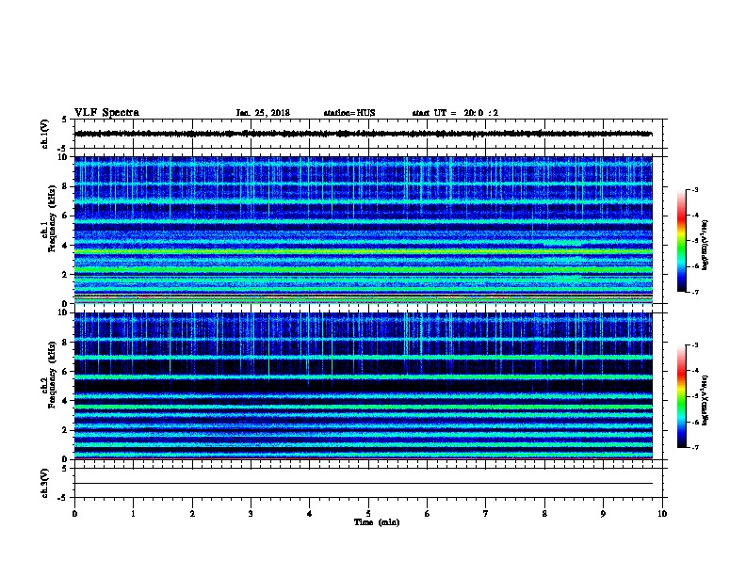
Task: Click the time axis tick label "2"
Action: coord(192,514)
